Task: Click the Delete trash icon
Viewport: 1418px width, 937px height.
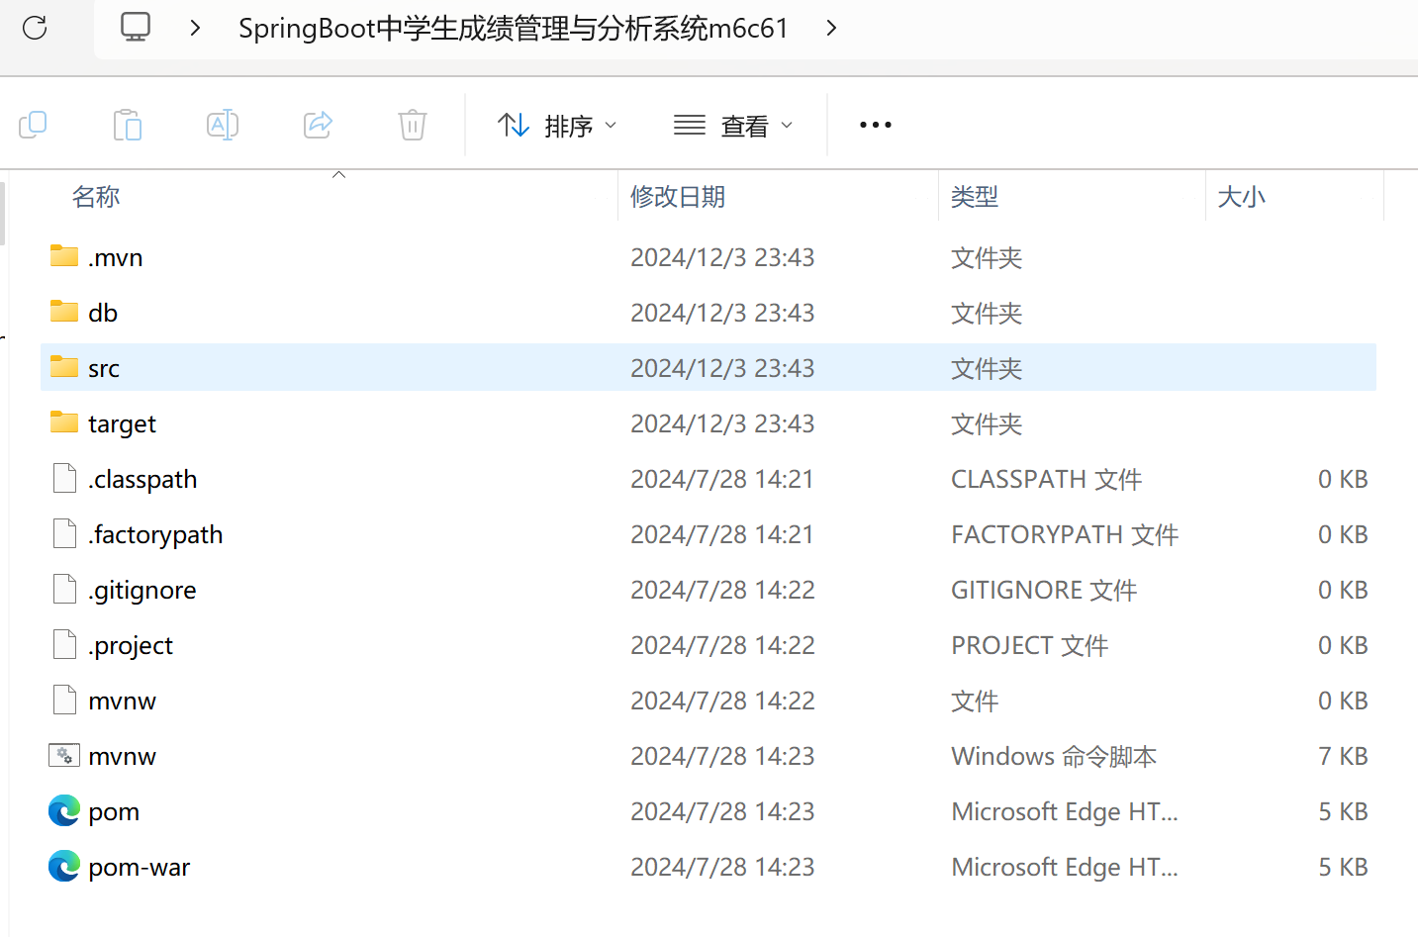Action: 413,125
